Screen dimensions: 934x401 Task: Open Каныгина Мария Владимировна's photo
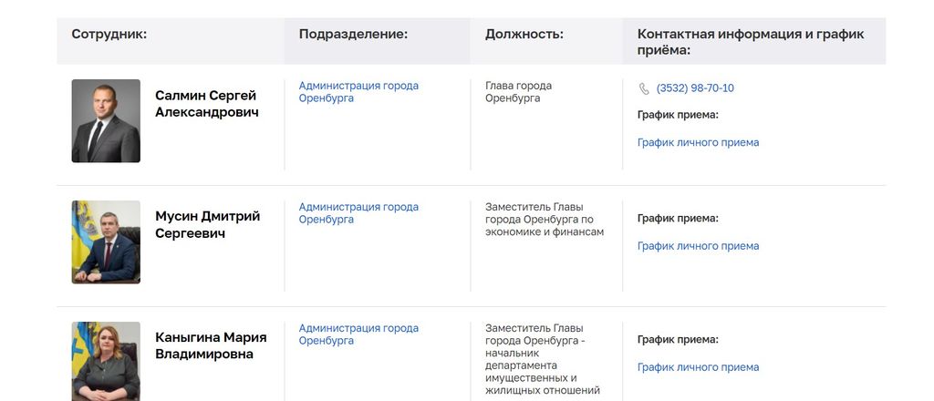point(106,361)
